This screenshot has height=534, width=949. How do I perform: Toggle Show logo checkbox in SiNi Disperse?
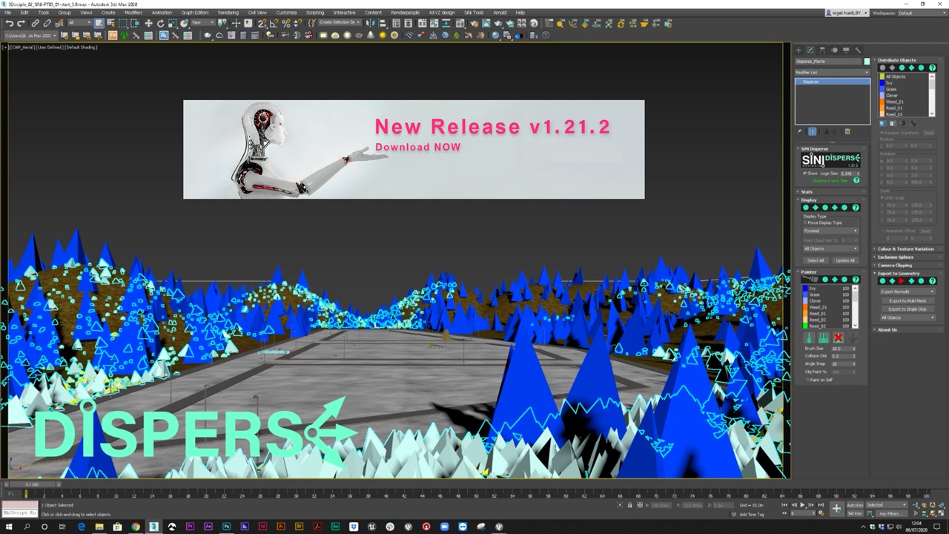tap(805, 174)
